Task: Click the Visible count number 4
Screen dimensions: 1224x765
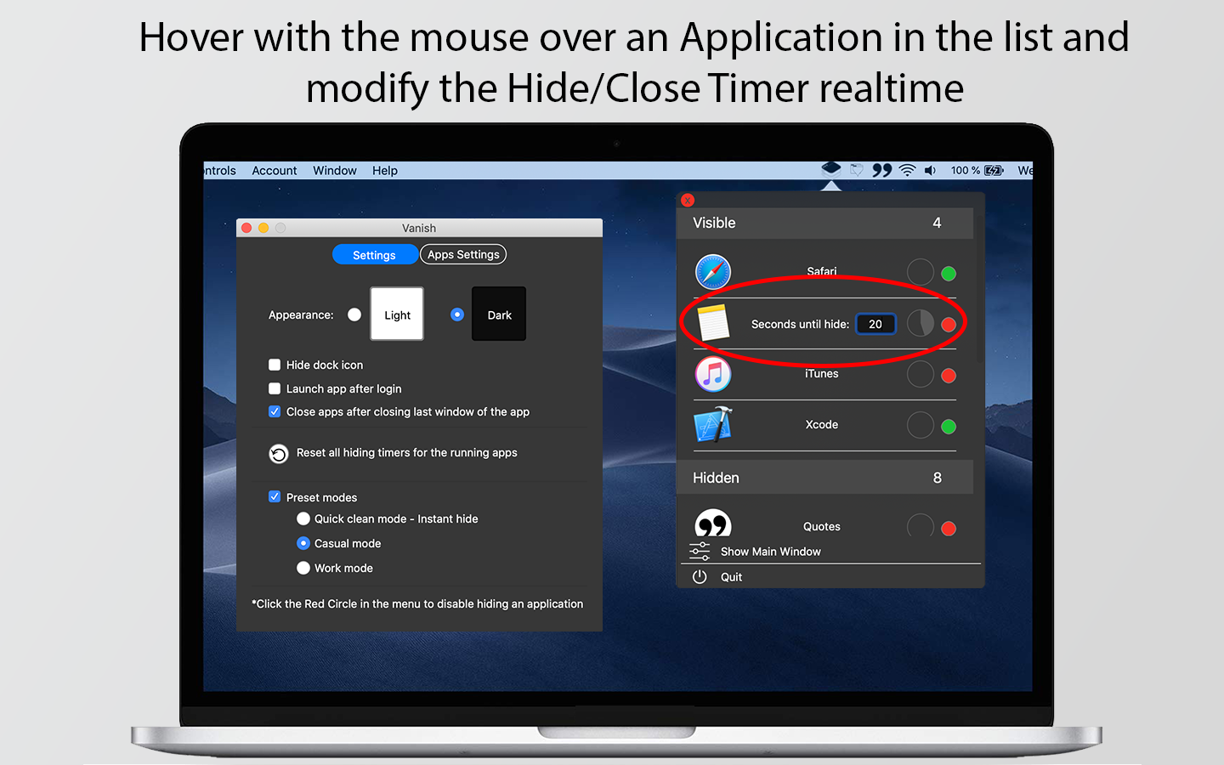Action: (x=937, y=223)
